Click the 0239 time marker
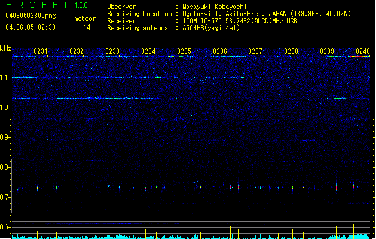The width and height of the screenshot is (376, 239). 327,51
